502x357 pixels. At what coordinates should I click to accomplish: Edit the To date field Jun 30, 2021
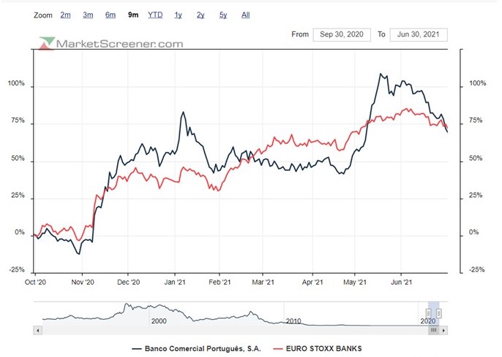[419, 34]
